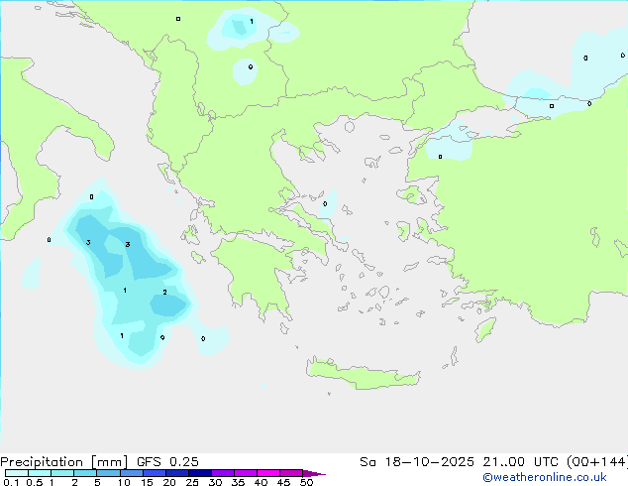The image size is (628, 486).
Task: Select the 45–50 mm legend swatch
Action: coord(291,473)
